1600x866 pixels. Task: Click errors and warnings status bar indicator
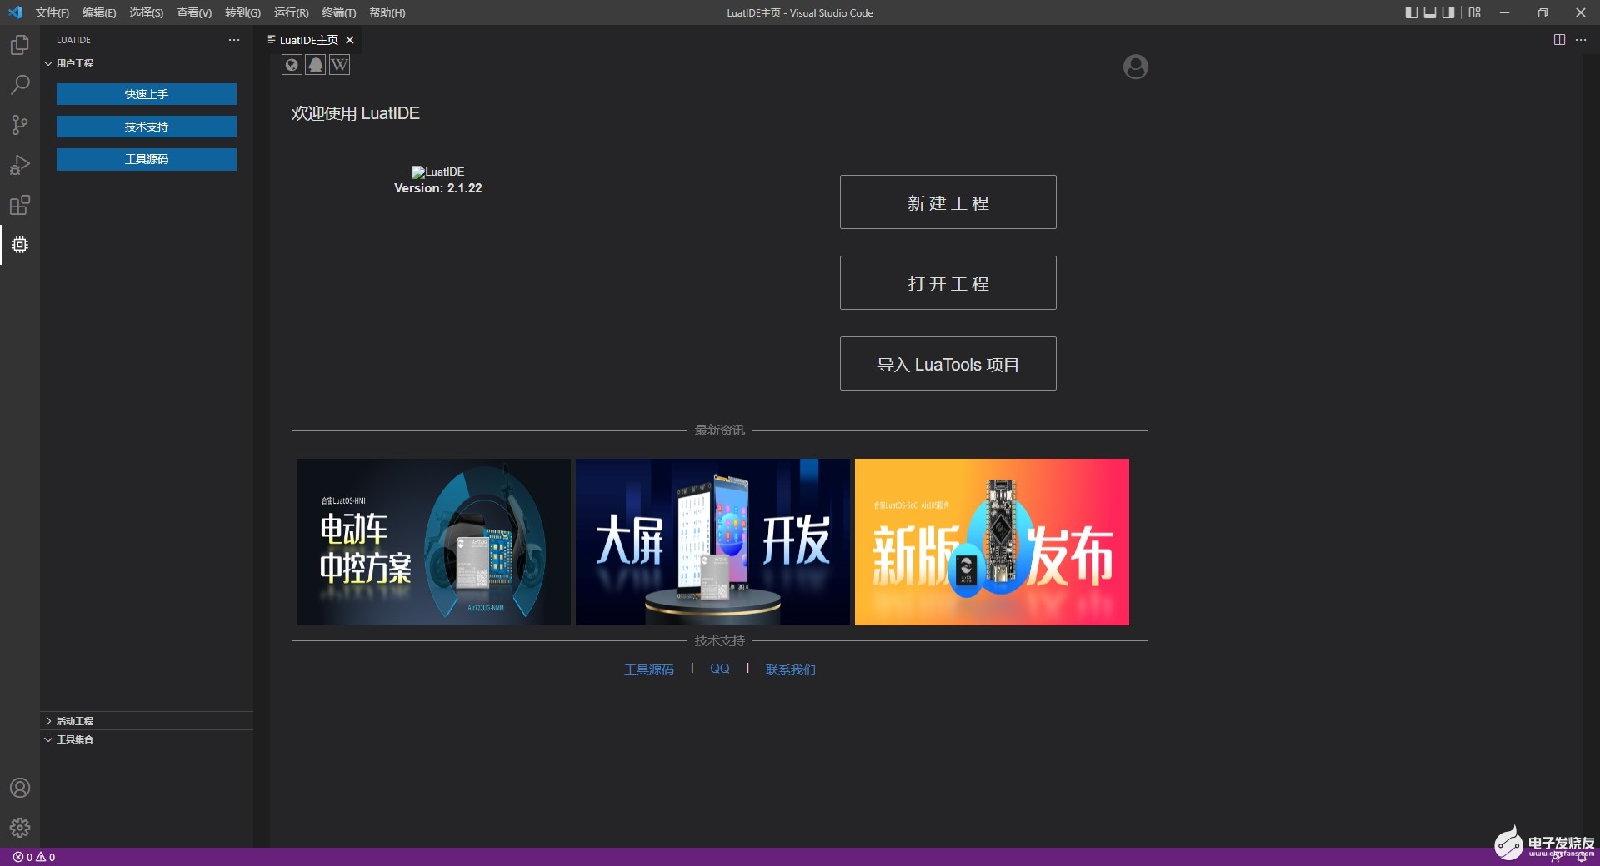34,857
